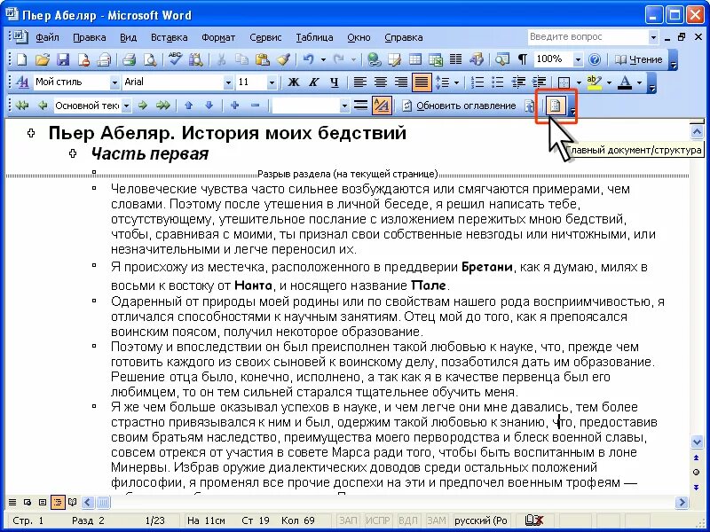Open the Сервис menu
Image resolution: width=710 pixels, height=532 pixels.
click(265, 37)
